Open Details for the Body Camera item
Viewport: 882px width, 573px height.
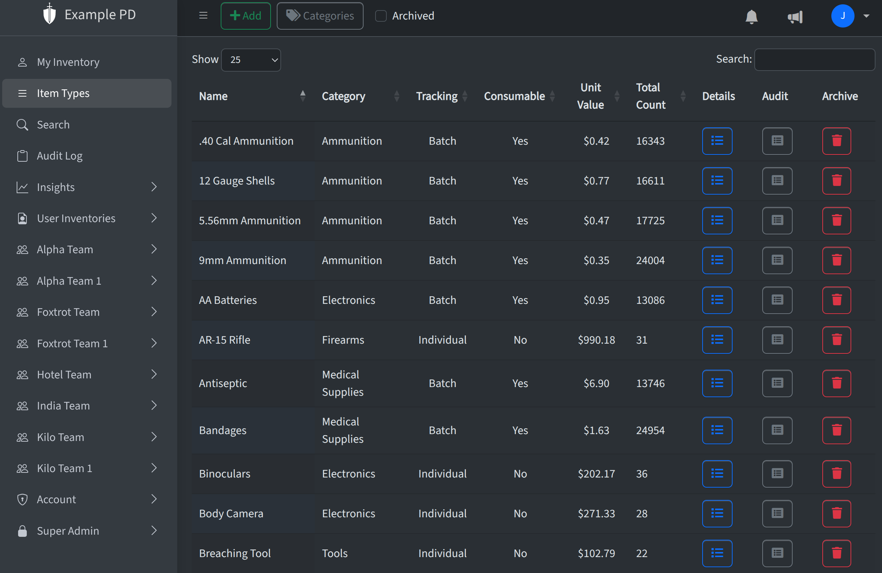click(717, 514)
